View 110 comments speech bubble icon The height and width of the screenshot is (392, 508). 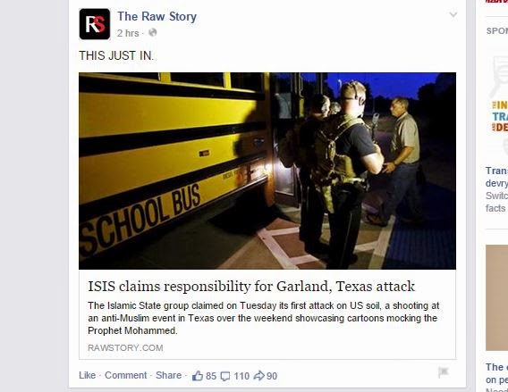225,376
